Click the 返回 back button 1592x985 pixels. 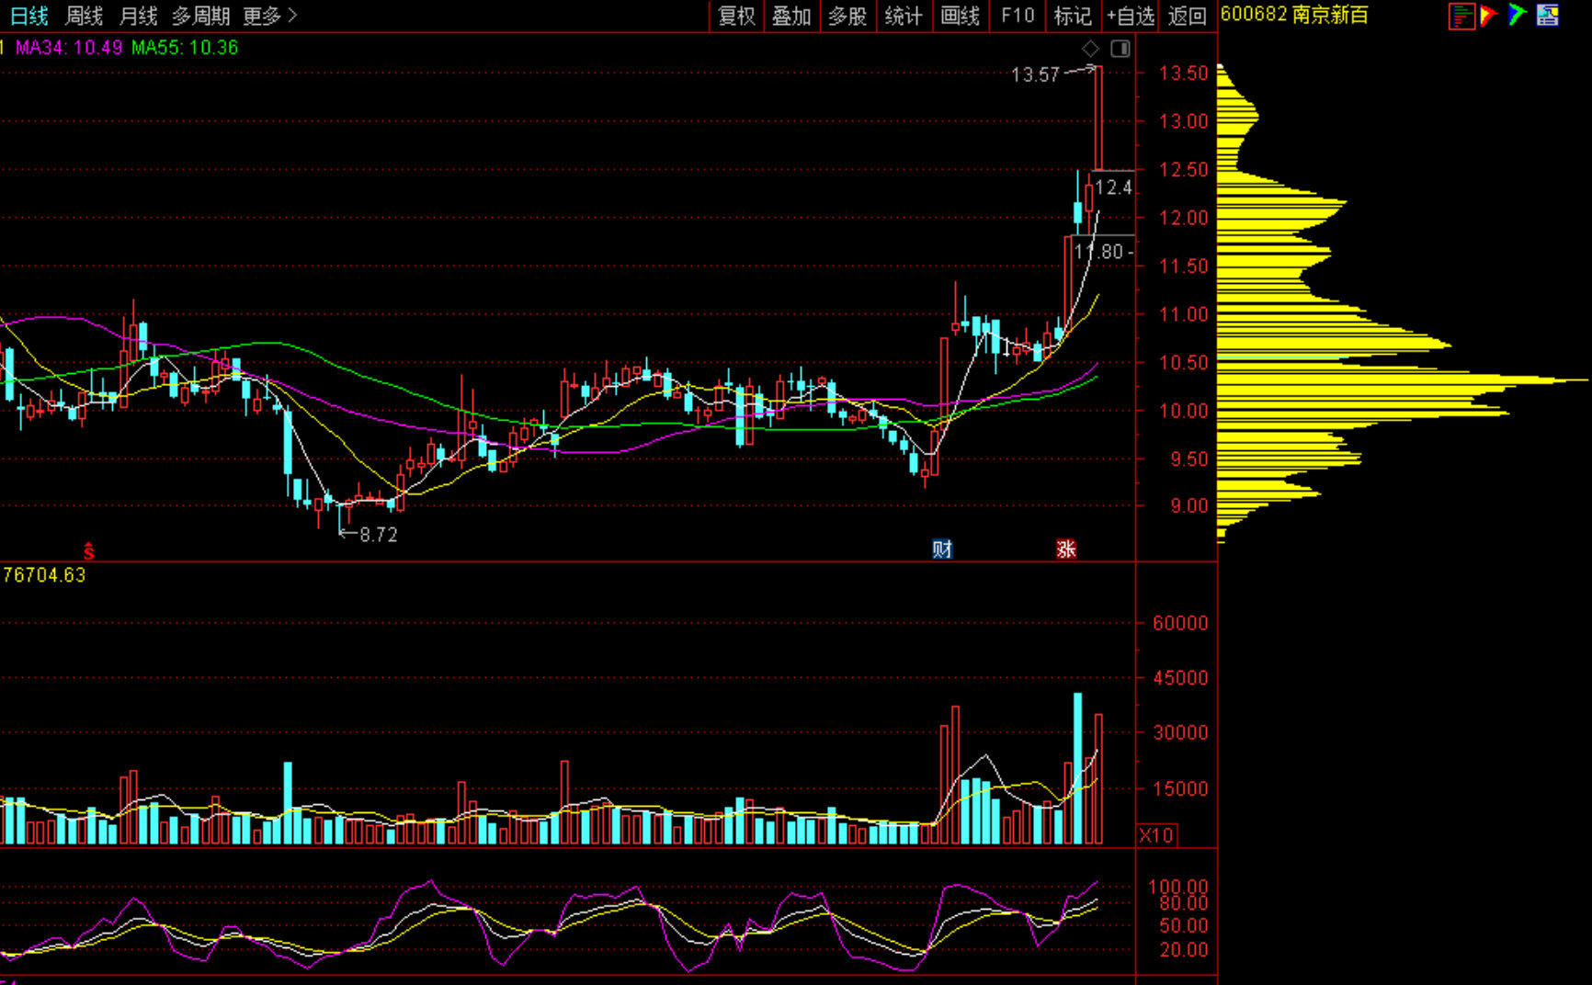point(1188,16)
